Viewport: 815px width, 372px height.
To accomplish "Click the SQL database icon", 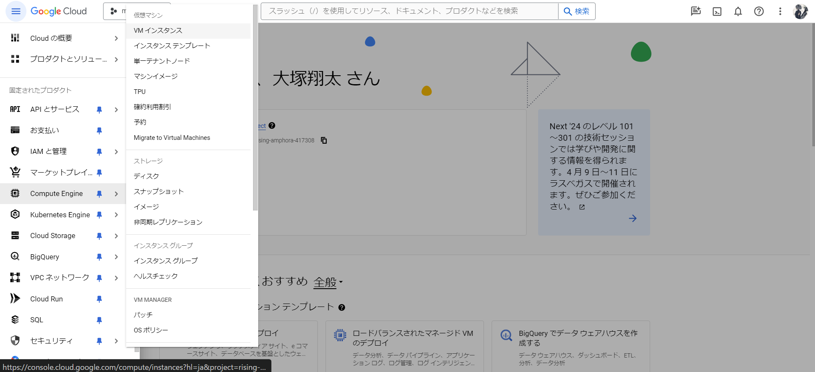I will click(x=15, y=320).
